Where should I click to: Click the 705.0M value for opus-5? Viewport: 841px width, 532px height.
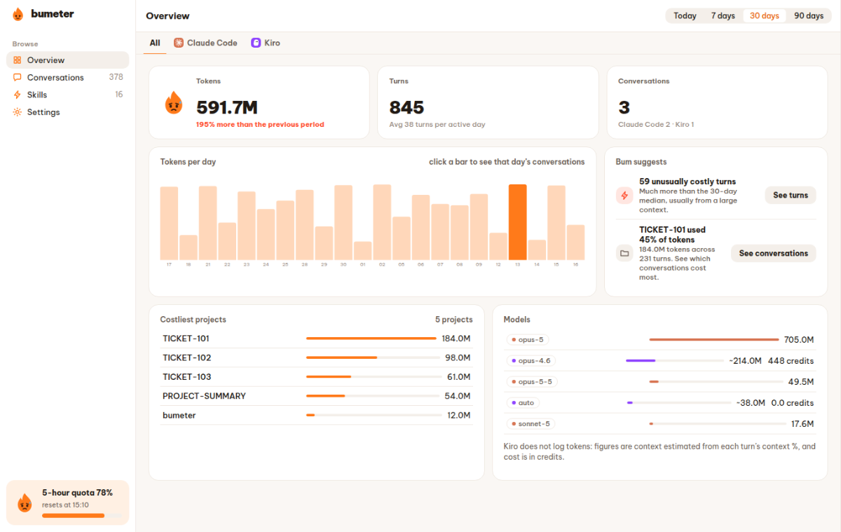[799, 340]
